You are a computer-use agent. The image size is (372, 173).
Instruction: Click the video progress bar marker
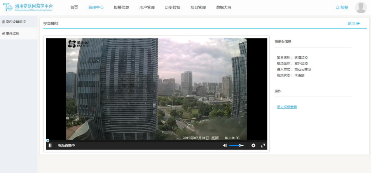point(47,140)
